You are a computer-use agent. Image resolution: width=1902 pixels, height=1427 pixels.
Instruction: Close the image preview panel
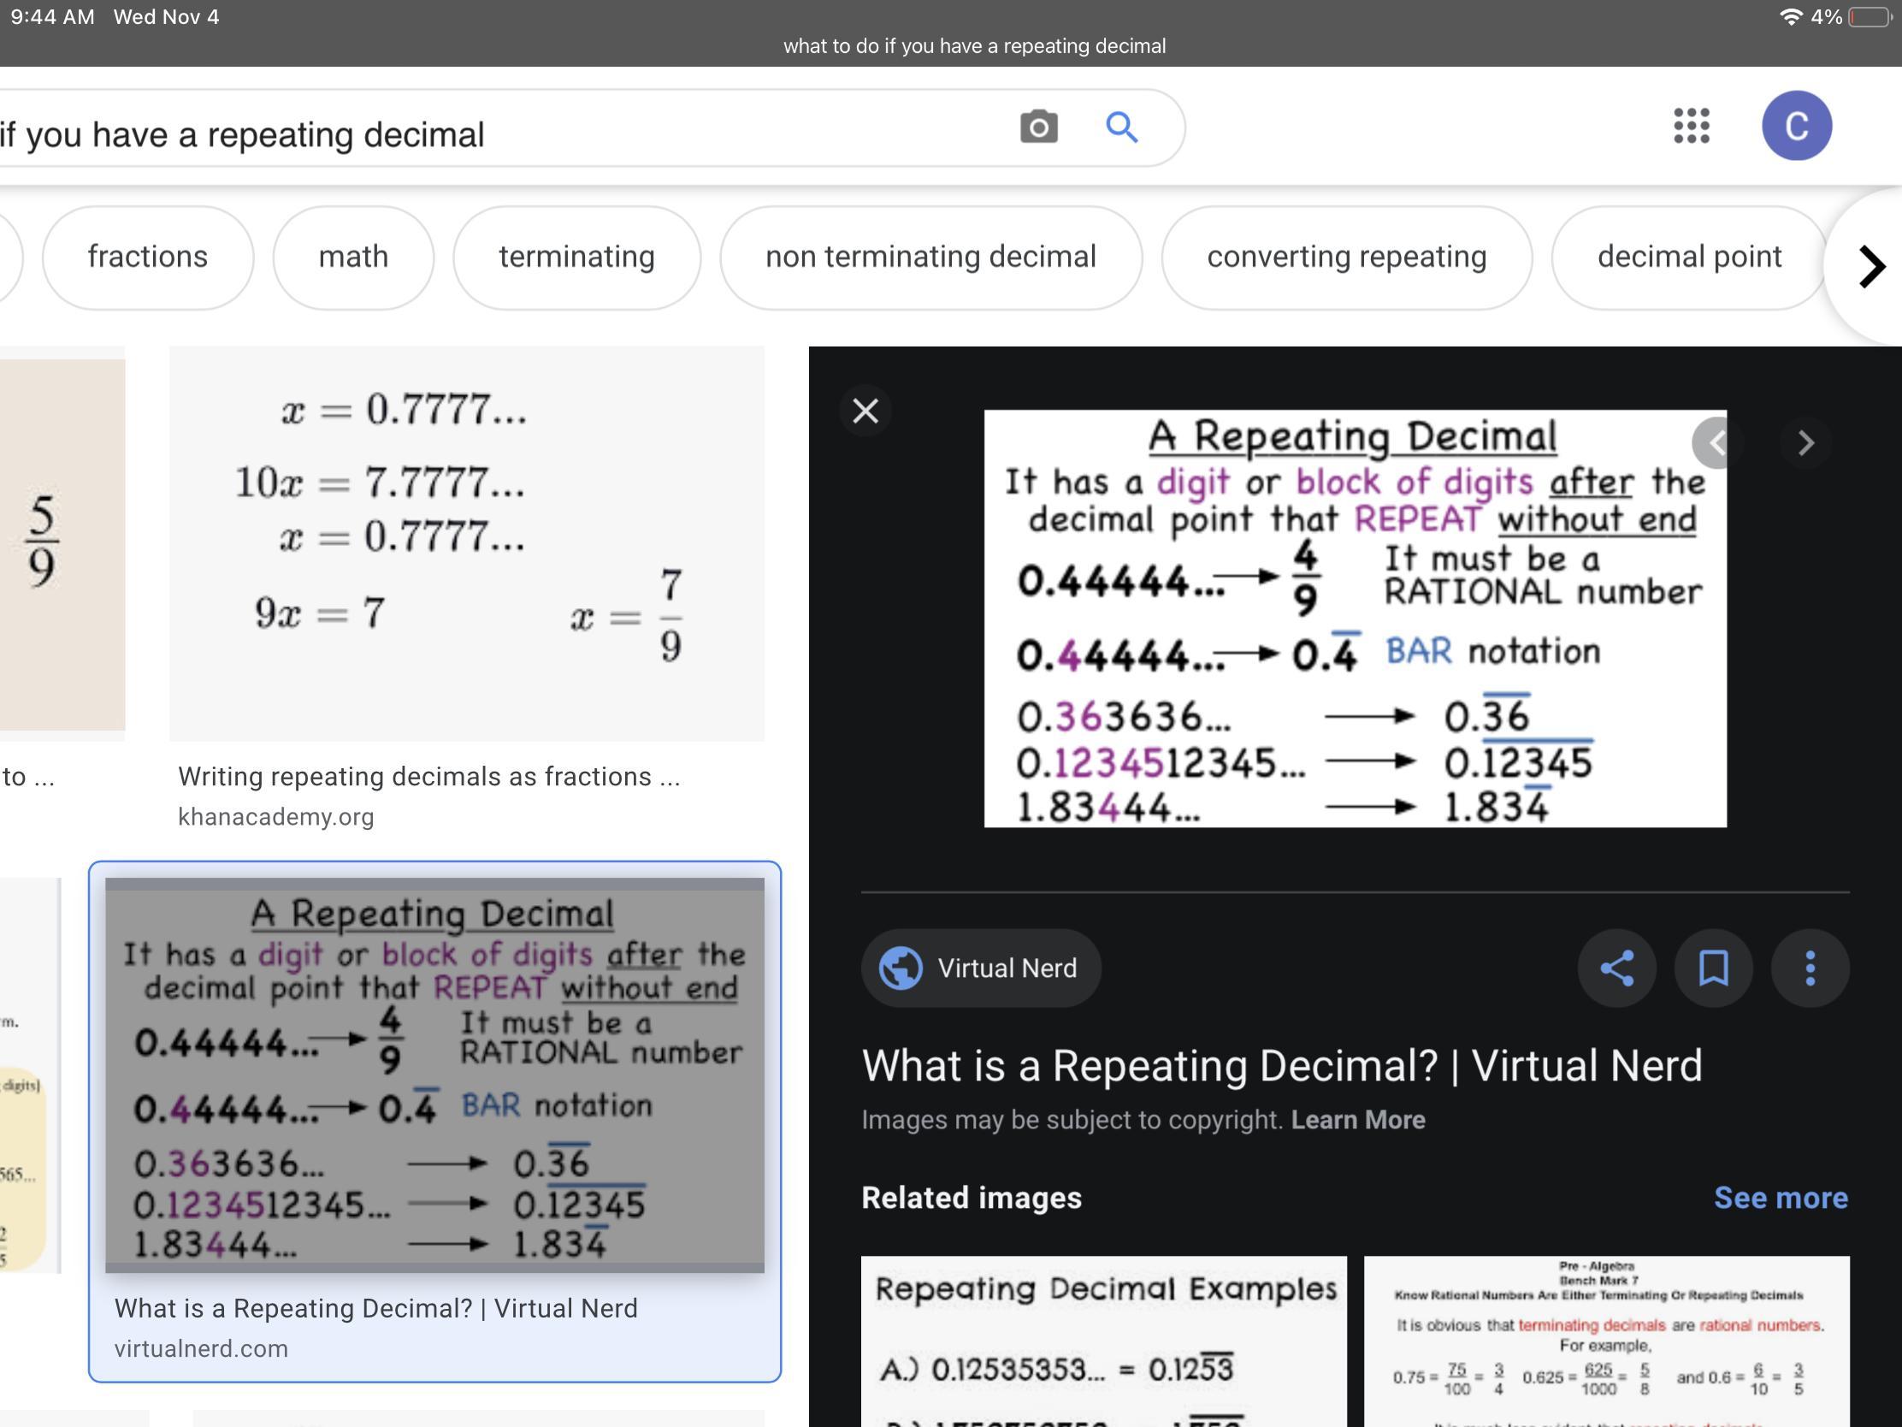coord(865,412)
